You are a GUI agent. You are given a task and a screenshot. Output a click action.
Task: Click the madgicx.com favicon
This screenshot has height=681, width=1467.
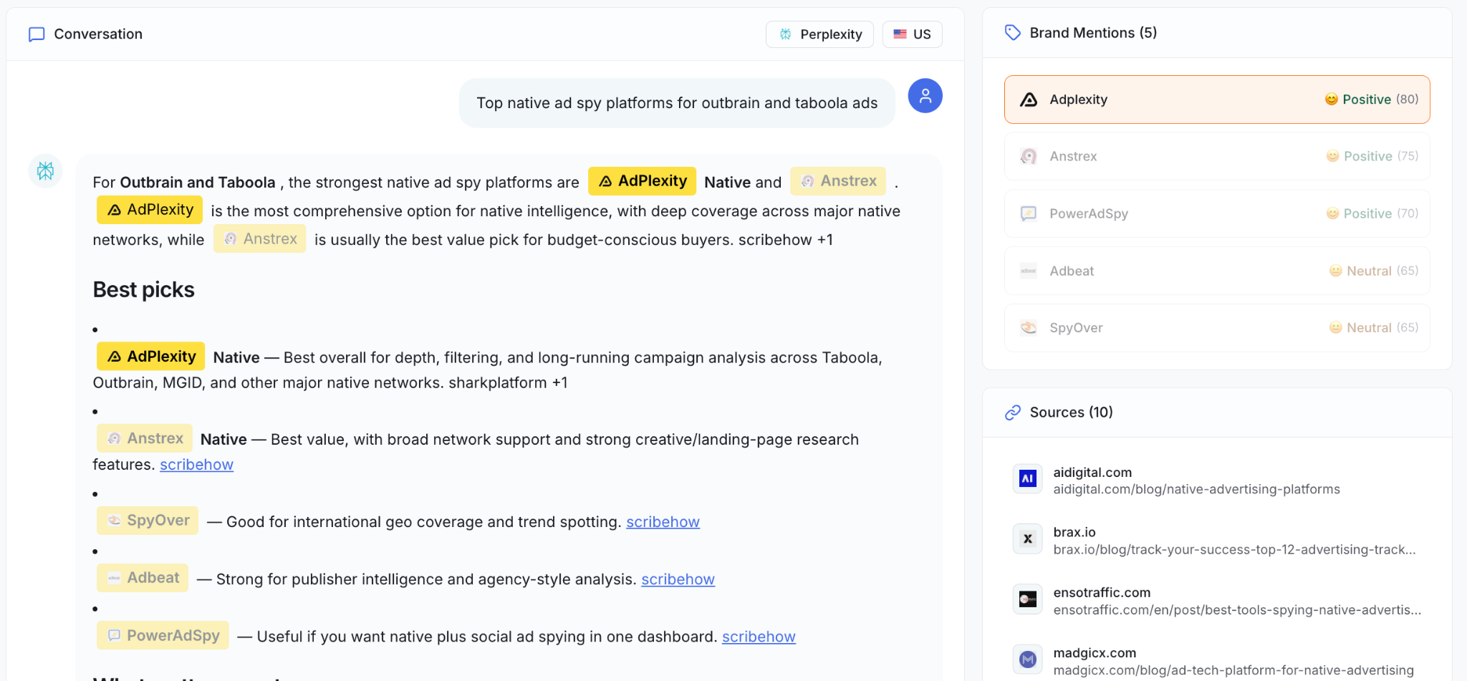click(1028, 660)
